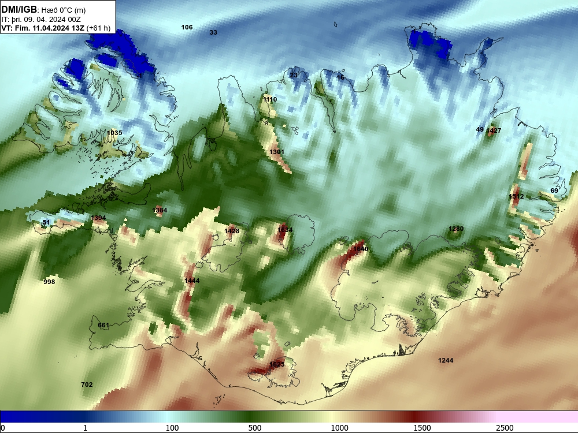578x433 pixels.
Task: Click the map value 49
Action: (480, 129)
